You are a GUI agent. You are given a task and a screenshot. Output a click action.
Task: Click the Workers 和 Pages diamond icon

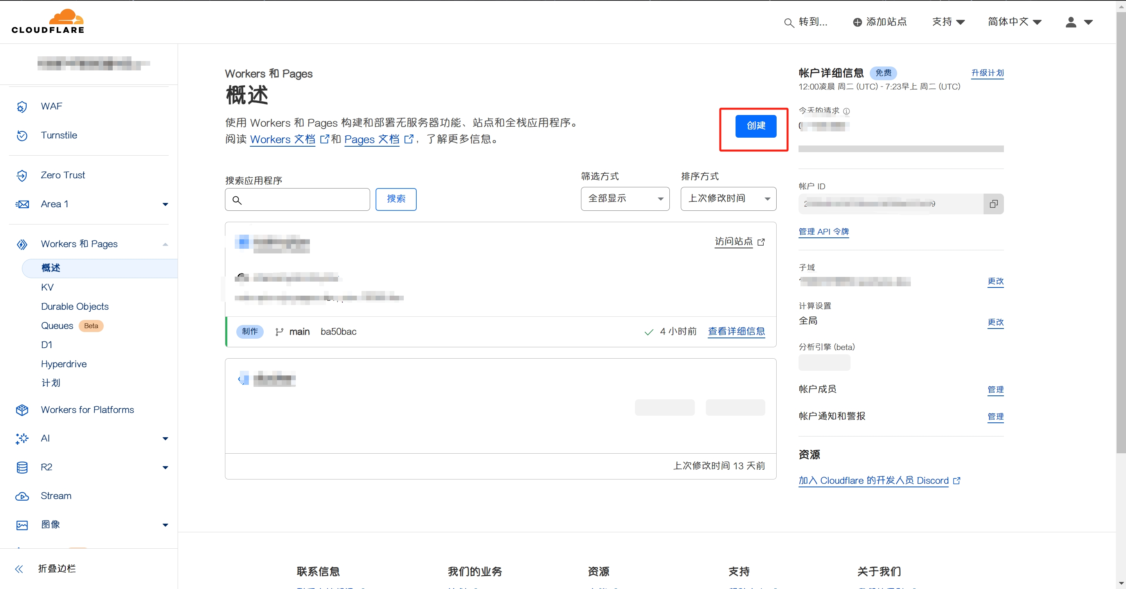(22, 244)
